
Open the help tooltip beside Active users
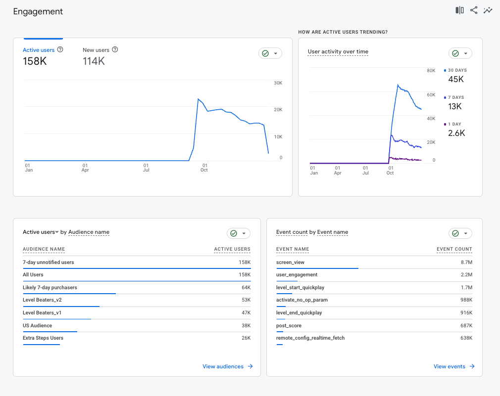(x=60, y=49)
